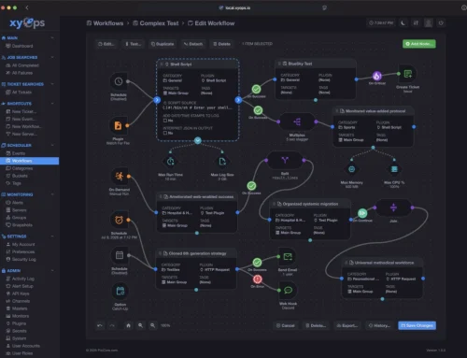Collapse the SHORTCUTS sidebar section
The width and height of the screenshot is (467, 358).
[x=52, y=104]
